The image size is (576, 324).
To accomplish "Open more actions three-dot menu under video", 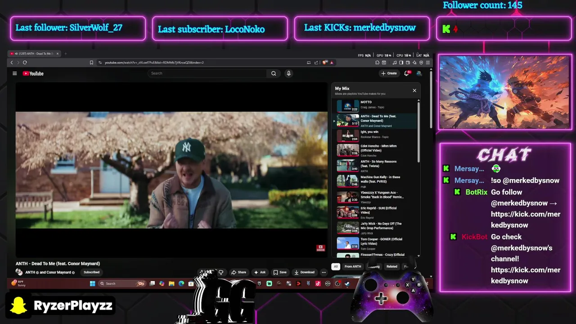I will tap(324, 272).
